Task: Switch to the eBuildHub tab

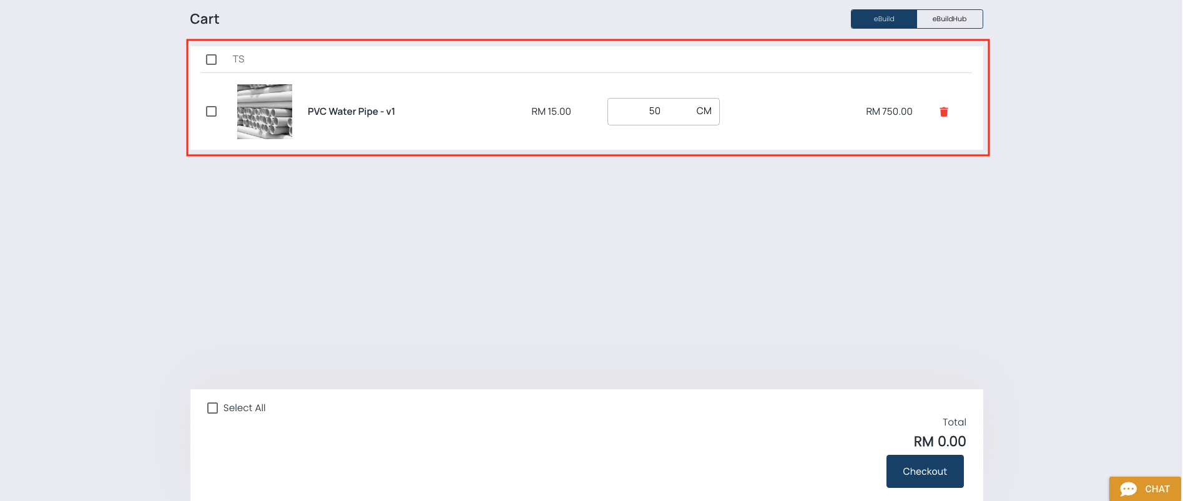Action: (x=949, y=19)
